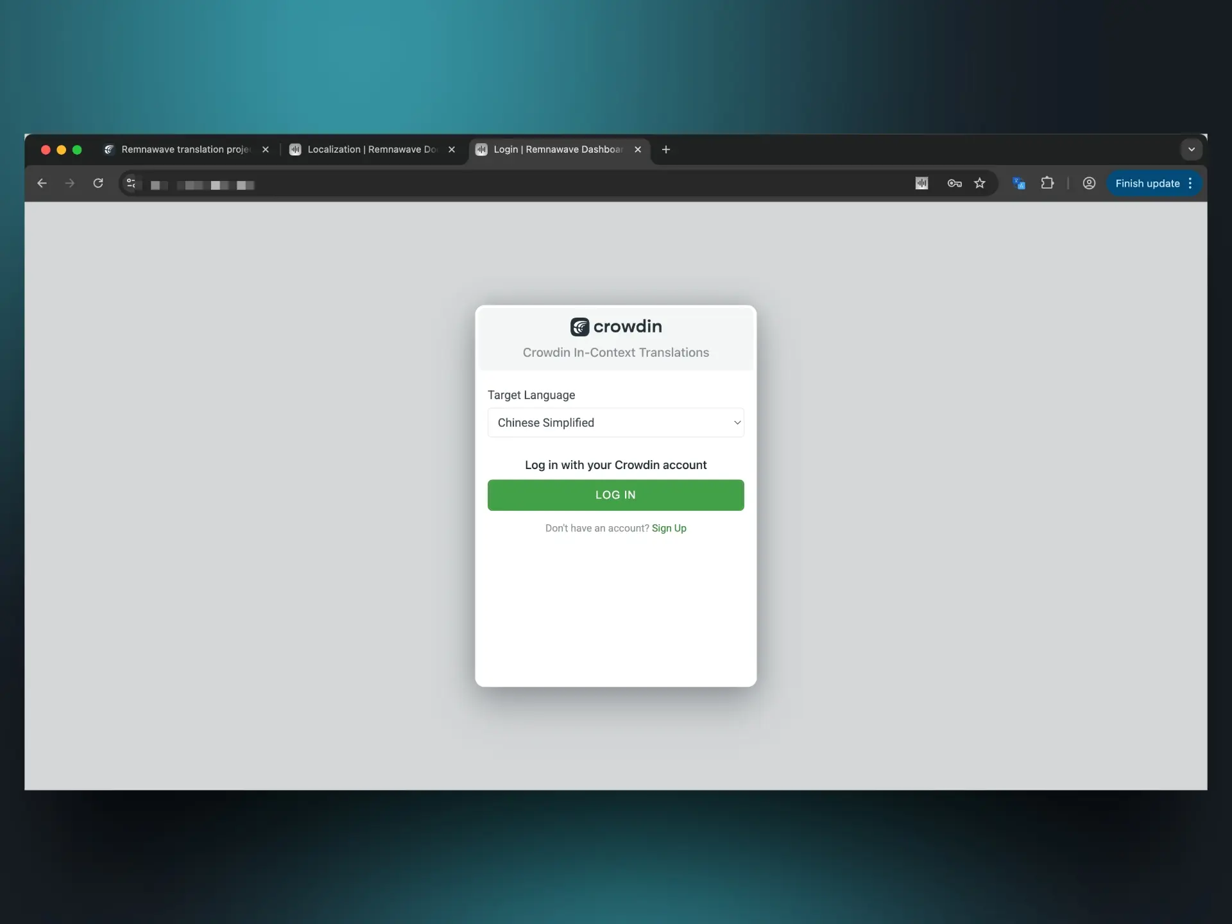Viewport: 1232px width, 924px height.
Task: Open the tab search chevron dropdown
Action: click(x=1191, y=150)
